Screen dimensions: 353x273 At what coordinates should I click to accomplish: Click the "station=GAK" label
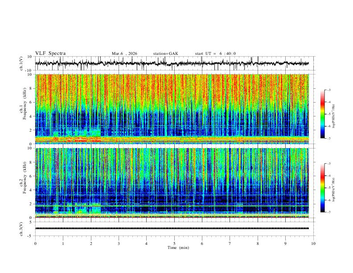166,54
